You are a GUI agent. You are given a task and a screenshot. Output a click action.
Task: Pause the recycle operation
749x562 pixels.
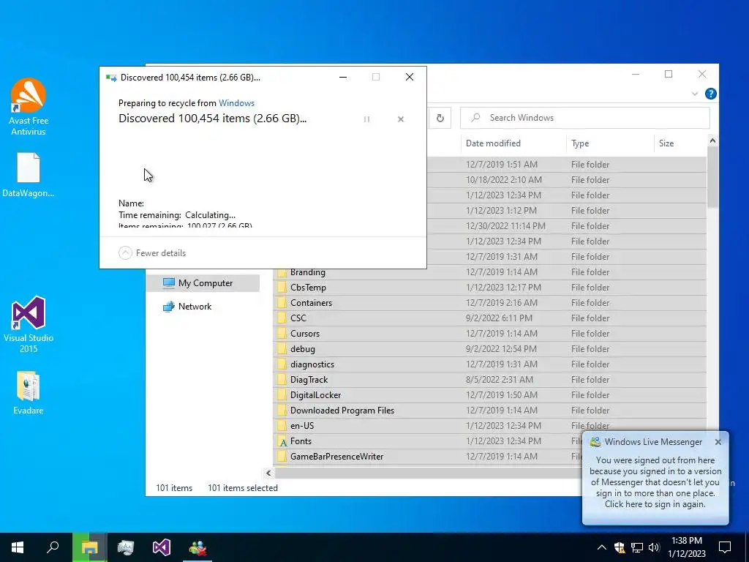click(x=366, y=119)
